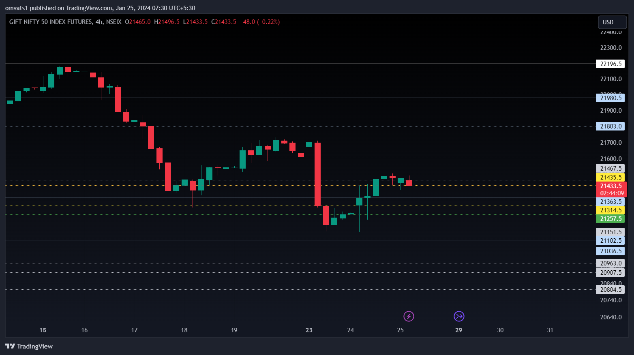Click the close value C21433.5
This screenshot has height=355, width=634.
[224, 22]
